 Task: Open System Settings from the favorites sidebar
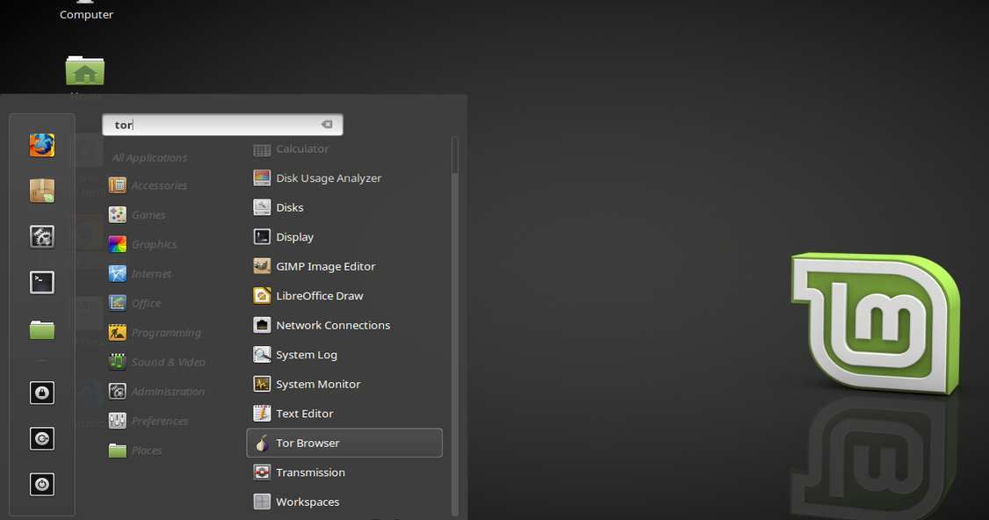(42, 236)
